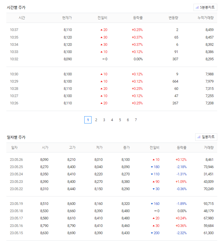221x242 pixels.
Task: Go to page 2 of hourly prices
Action: coord(96,120)
